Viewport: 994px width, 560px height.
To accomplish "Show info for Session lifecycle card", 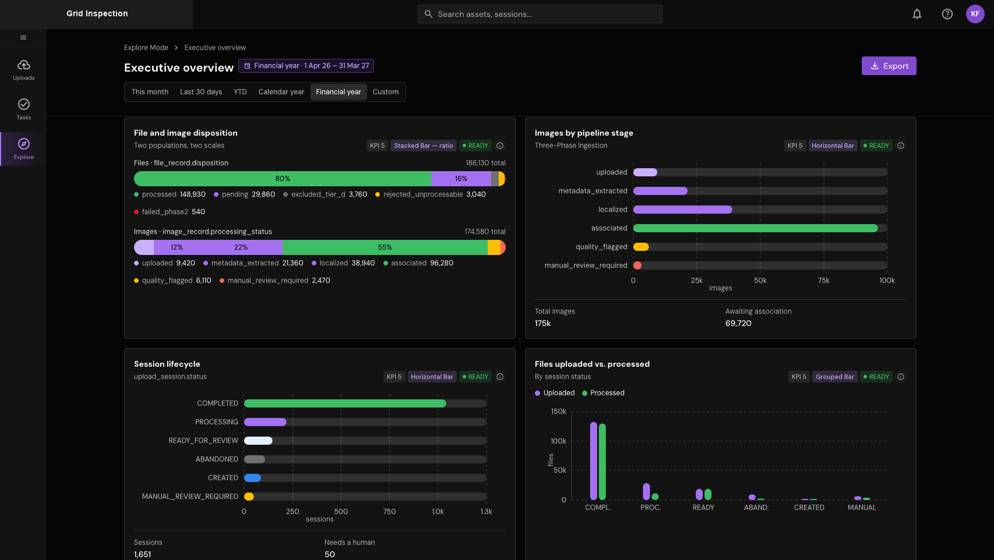I will pos(500,377).
